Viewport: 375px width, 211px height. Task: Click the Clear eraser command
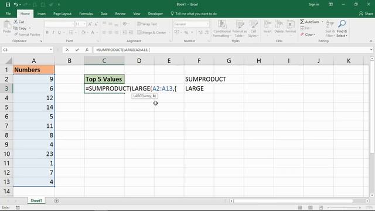click(308, 35)
